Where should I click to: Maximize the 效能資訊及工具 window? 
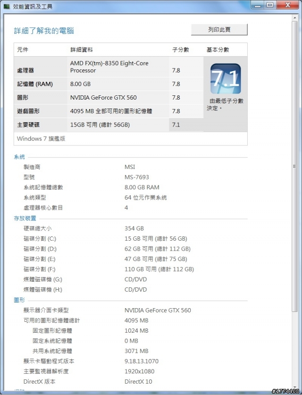coord(270,5)
